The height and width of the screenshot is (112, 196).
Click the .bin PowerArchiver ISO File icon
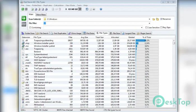tap(23, 71)
